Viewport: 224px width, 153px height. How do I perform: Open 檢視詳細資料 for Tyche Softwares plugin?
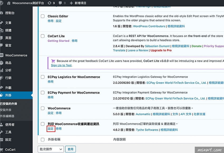(169, 130)
